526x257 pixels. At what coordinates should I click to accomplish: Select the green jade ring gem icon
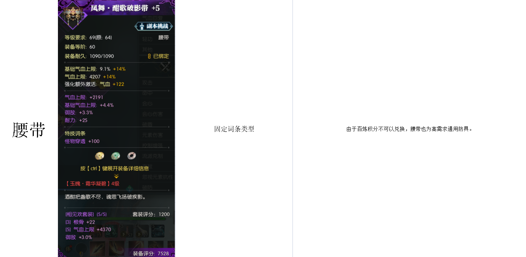pos(116,156)
